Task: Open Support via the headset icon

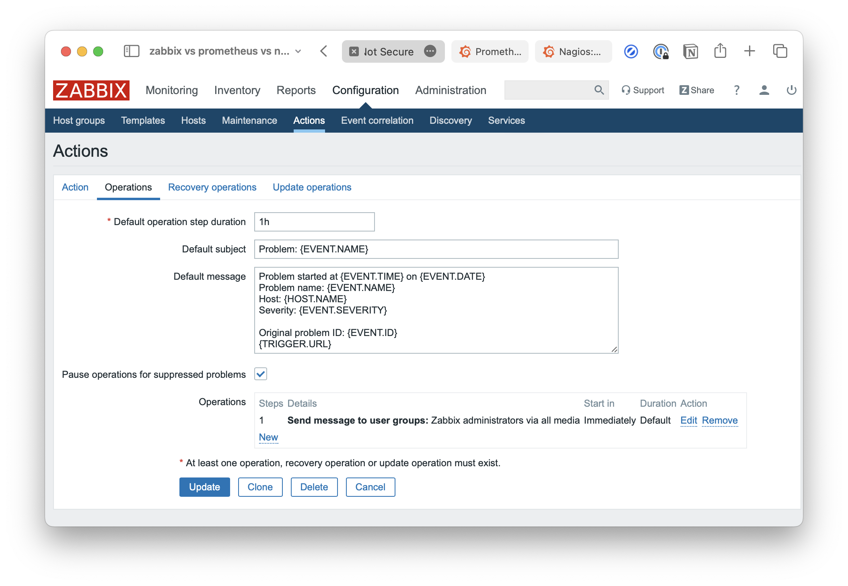Action: point(642,90)
